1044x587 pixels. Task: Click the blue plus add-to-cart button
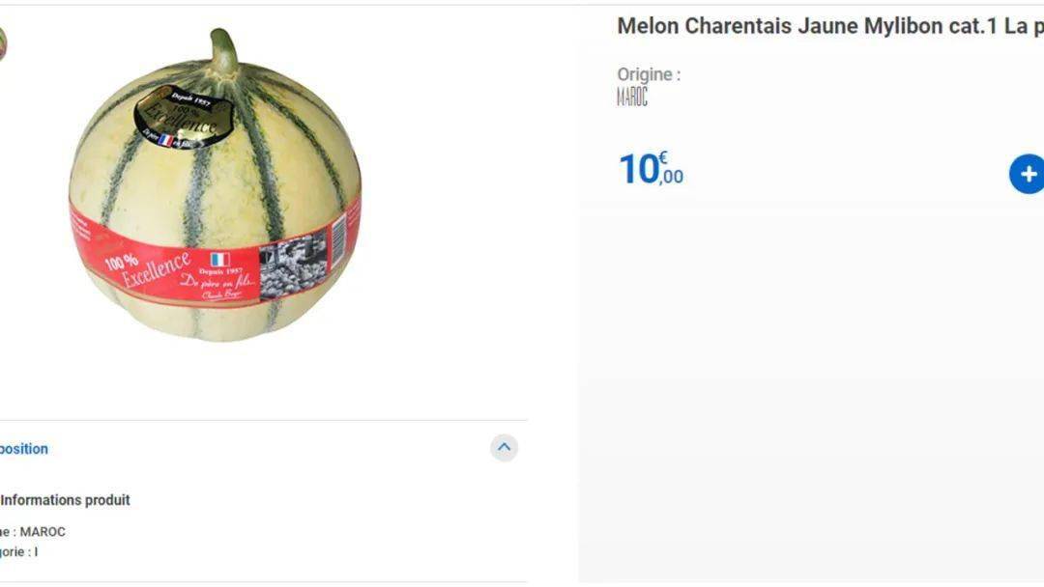click(1028, 175)
